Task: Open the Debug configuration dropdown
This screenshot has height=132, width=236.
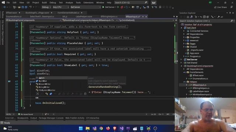Action: 46,7
